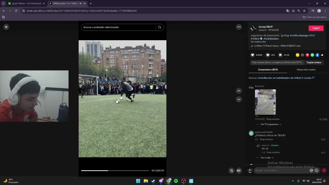
Task: Open more share options arrow
Action: click(x=322, y=55)
